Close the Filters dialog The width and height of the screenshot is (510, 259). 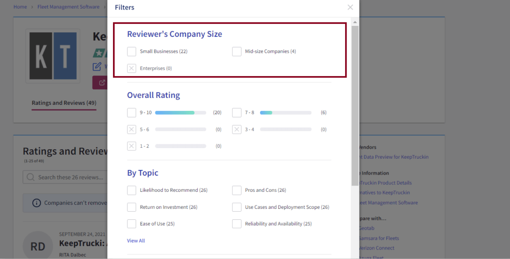click(x=350, y=7)
